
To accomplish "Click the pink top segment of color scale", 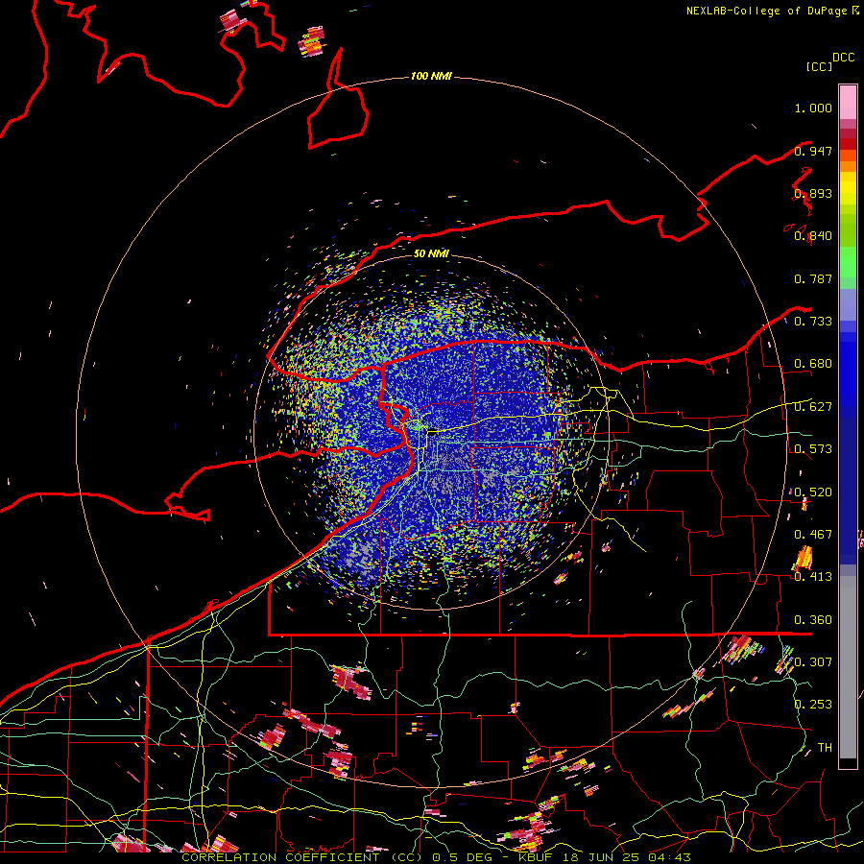I will coord(848,102).
